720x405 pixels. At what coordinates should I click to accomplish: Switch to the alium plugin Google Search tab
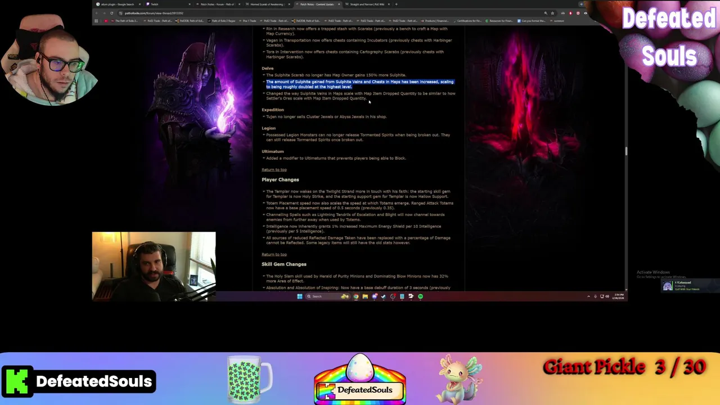click(117, 4)
